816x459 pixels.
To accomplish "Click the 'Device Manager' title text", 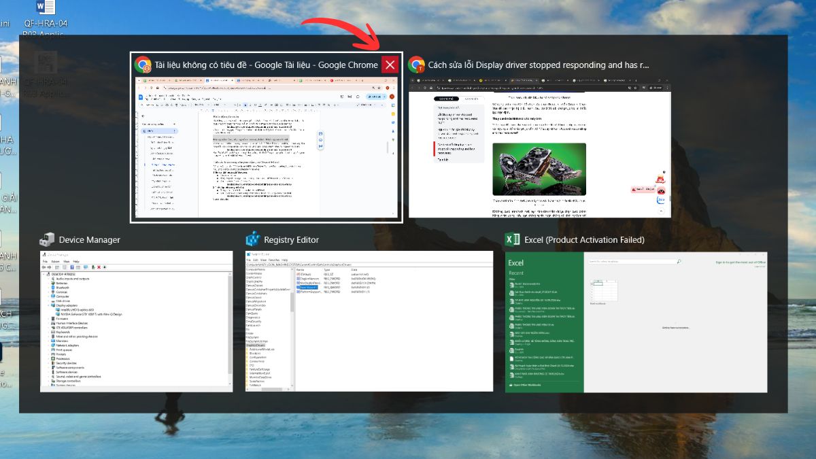I will coord(90,239).
